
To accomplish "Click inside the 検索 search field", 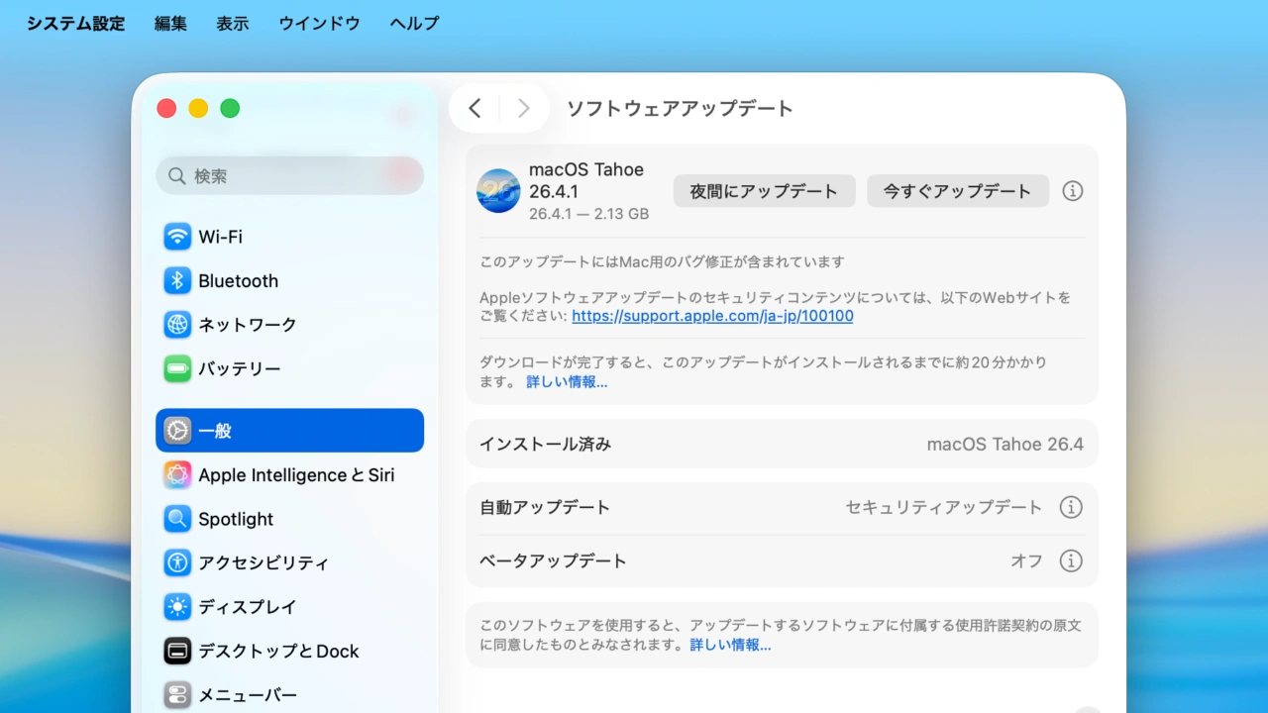I will (289, 175).
